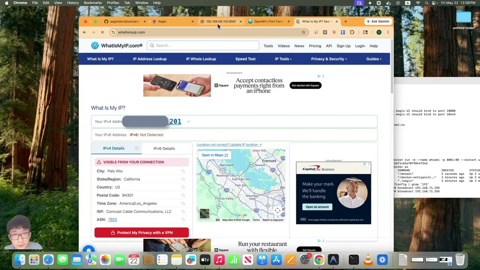Copy the ASN value icon
Viewport: 480px width, 270px height.
(183, 220)
